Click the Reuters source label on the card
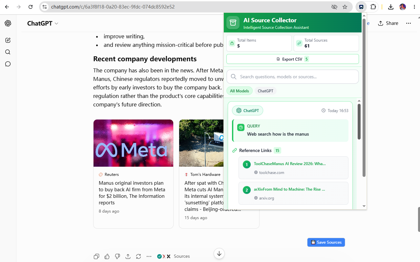The image size is (420, 262). [x=112, y=175]
